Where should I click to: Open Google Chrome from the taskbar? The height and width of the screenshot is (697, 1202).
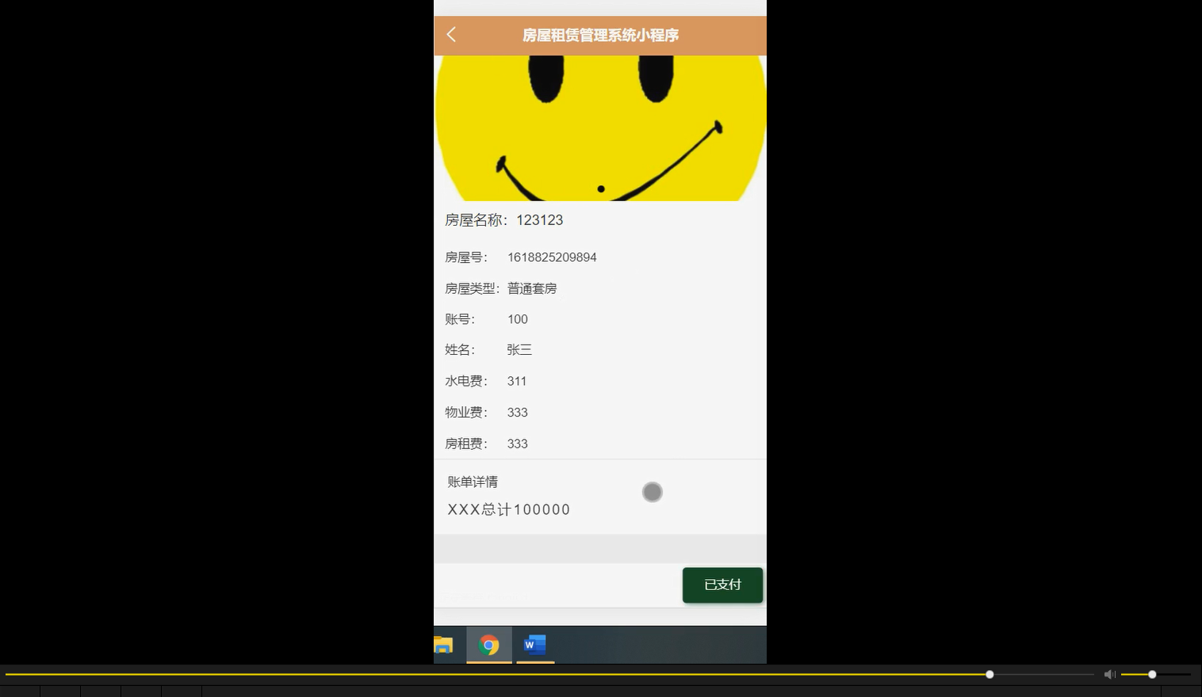click(488, 645)
